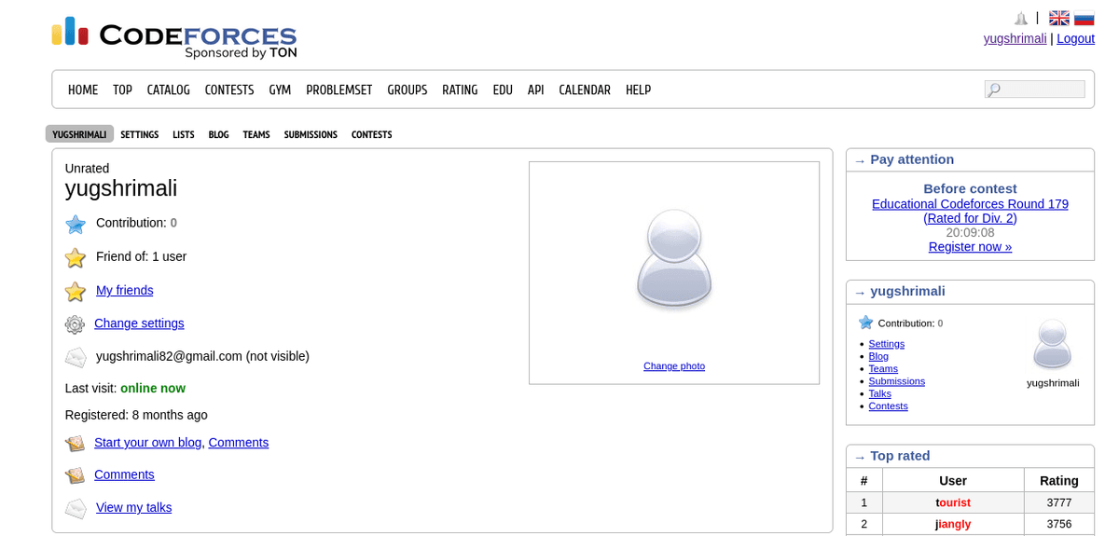Open sidebar Submissions link

pyautogui.click(x=897, y=380)
